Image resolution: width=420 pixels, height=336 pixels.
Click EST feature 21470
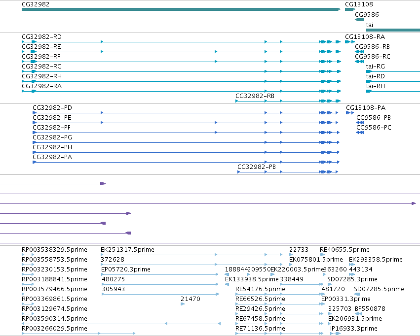point(191,300)
